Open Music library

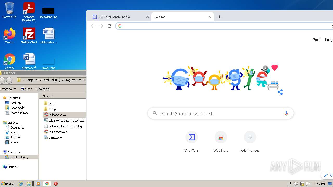coord(11,132)
